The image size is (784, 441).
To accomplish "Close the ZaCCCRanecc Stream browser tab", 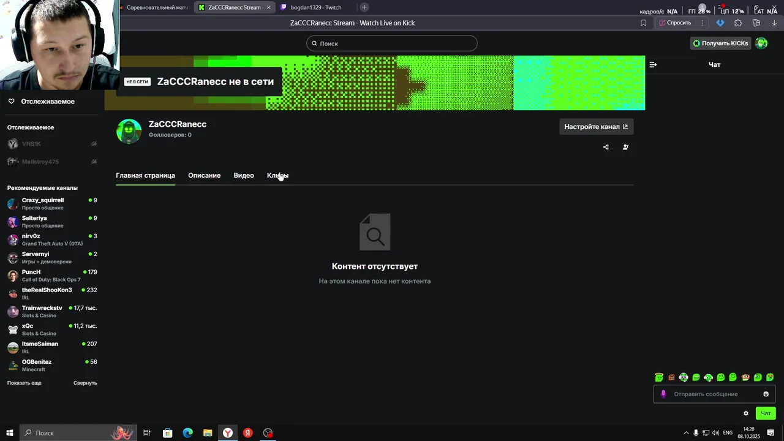I will [268, 7].
